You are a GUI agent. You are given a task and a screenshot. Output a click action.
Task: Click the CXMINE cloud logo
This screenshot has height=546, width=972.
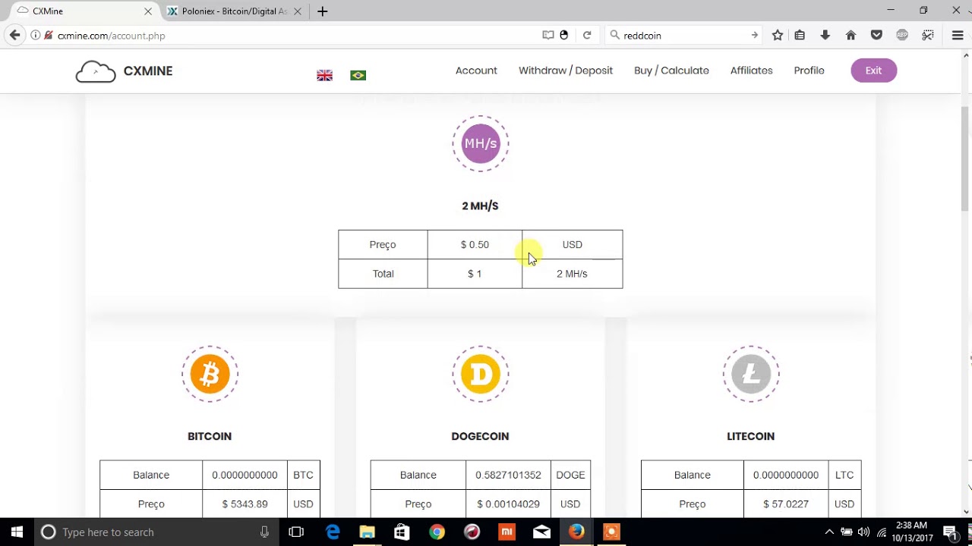96,71
